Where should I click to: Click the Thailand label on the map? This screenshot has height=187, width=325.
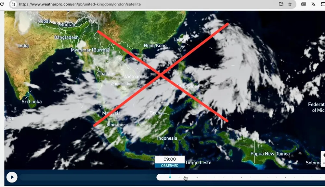tap(107, 73)
